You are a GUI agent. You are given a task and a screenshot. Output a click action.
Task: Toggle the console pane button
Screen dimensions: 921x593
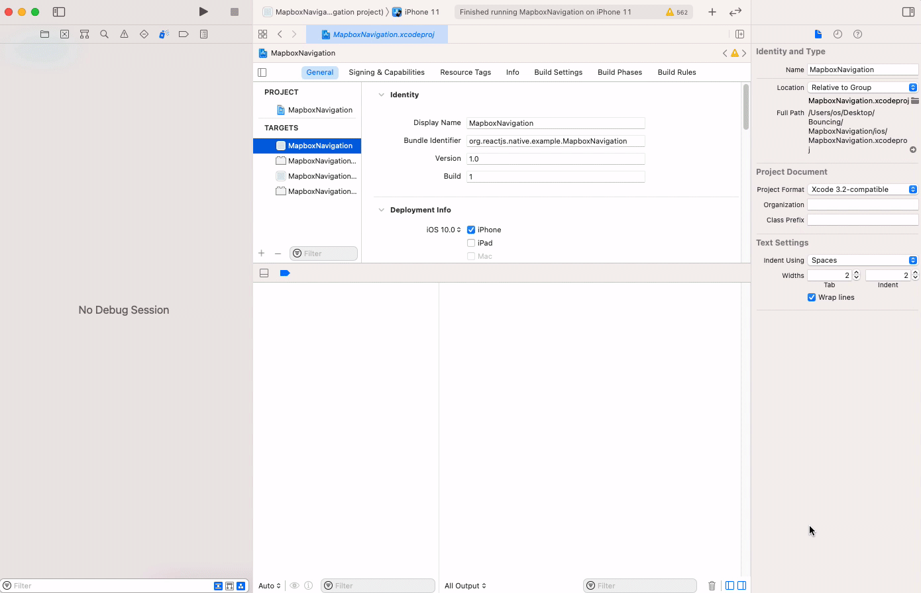coord(741,586)
